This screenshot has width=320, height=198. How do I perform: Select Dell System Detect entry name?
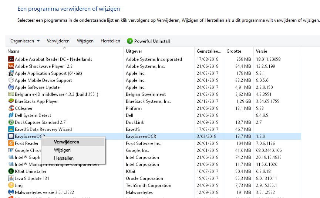[33, 115]
